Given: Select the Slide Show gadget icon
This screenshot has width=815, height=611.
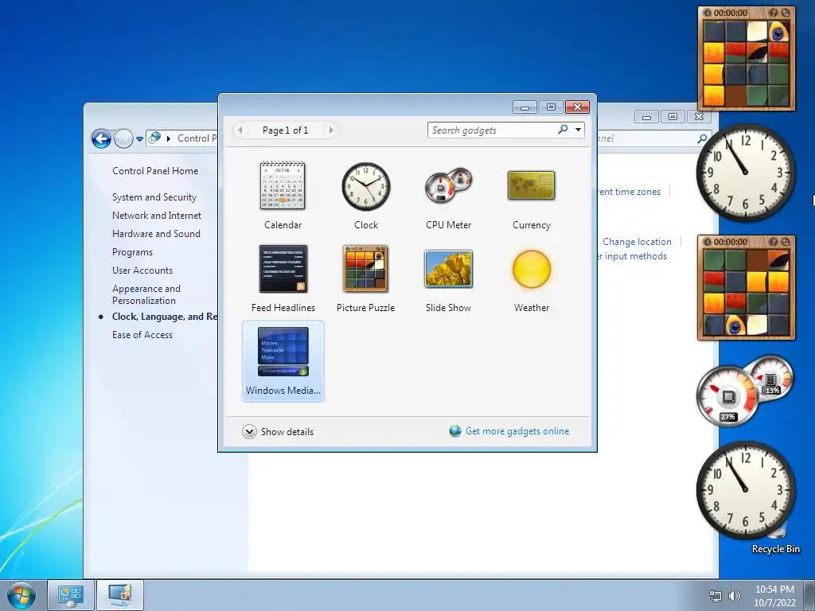Looking at the screenshot, I should 449,269.
